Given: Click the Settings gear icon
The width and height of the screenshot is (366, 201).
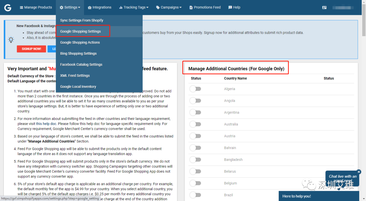Looking at the screenshot, I should (x=61, y=7).
